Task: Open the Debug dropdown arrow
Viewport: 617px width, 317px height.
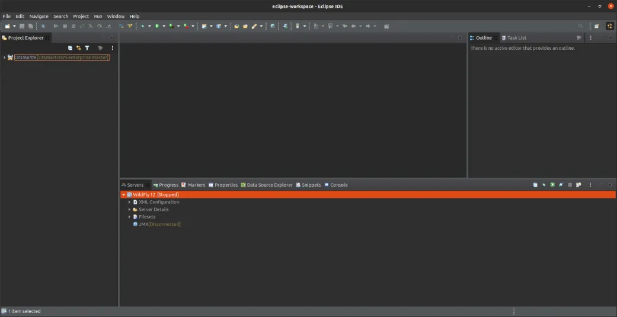Action: 149,26
